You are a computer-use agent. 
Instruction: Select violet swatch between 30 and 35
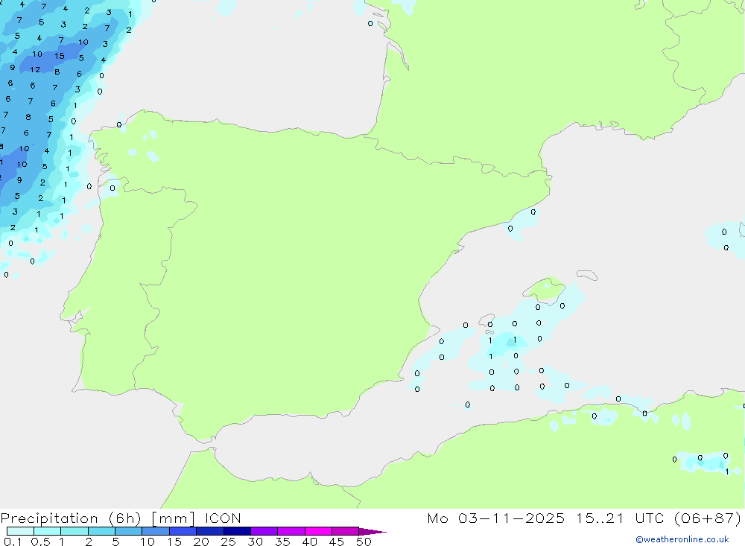tap(264, 531)
